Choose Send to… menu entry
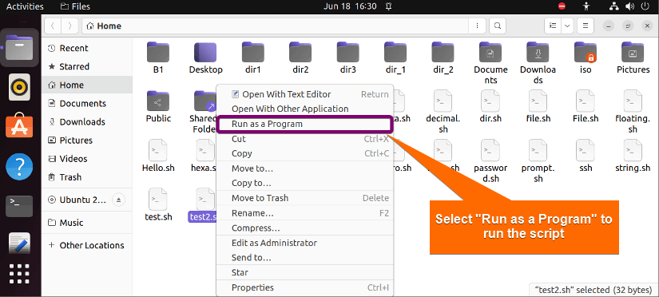The width and height of the screenshot is (659, 297). [304, 258]
